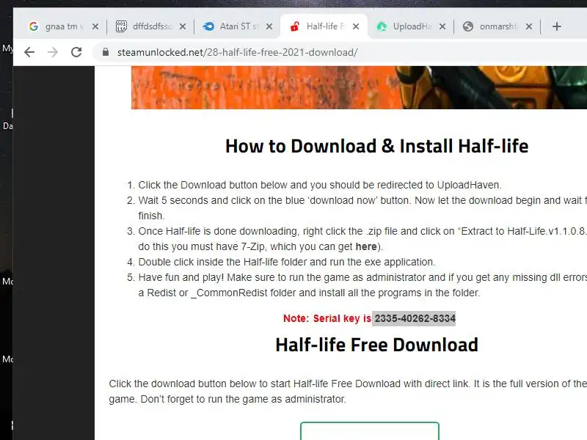The image size is (587, 440).
Task: Switch to the 'dffdsdfssd' tab
Action: (150, 26)
